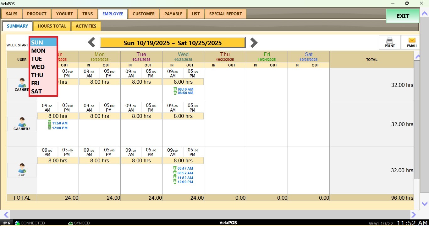Click the EMAIL envelope icon
429x226 pixels.
tap(412, 40)
